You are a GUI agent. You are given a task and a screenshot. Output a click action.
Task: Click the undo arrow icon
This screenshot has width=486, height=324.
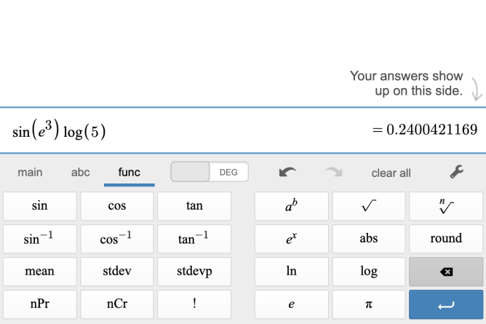click(x=287, y=173)
